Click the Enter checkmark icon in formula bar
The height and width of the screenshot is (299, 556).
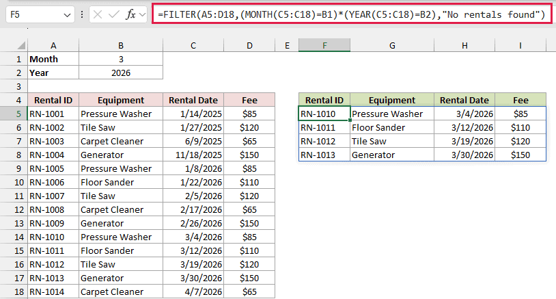pyautogui.click(x=114, y=14)
